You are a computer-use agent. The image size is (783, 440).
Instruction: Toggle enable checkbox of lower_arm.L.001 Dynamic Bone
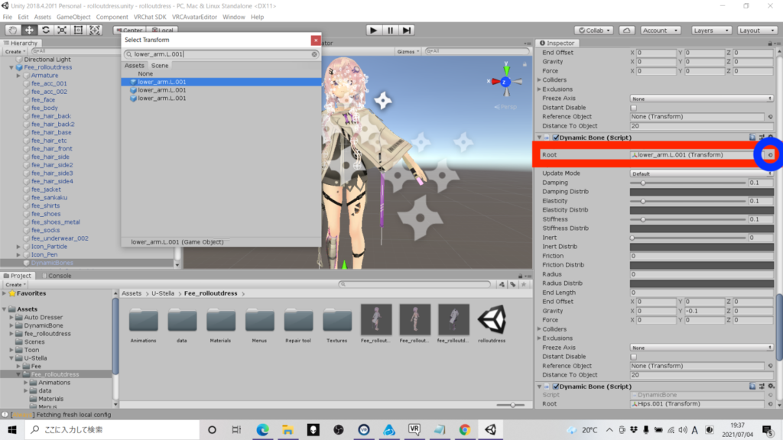pos(556,137)
